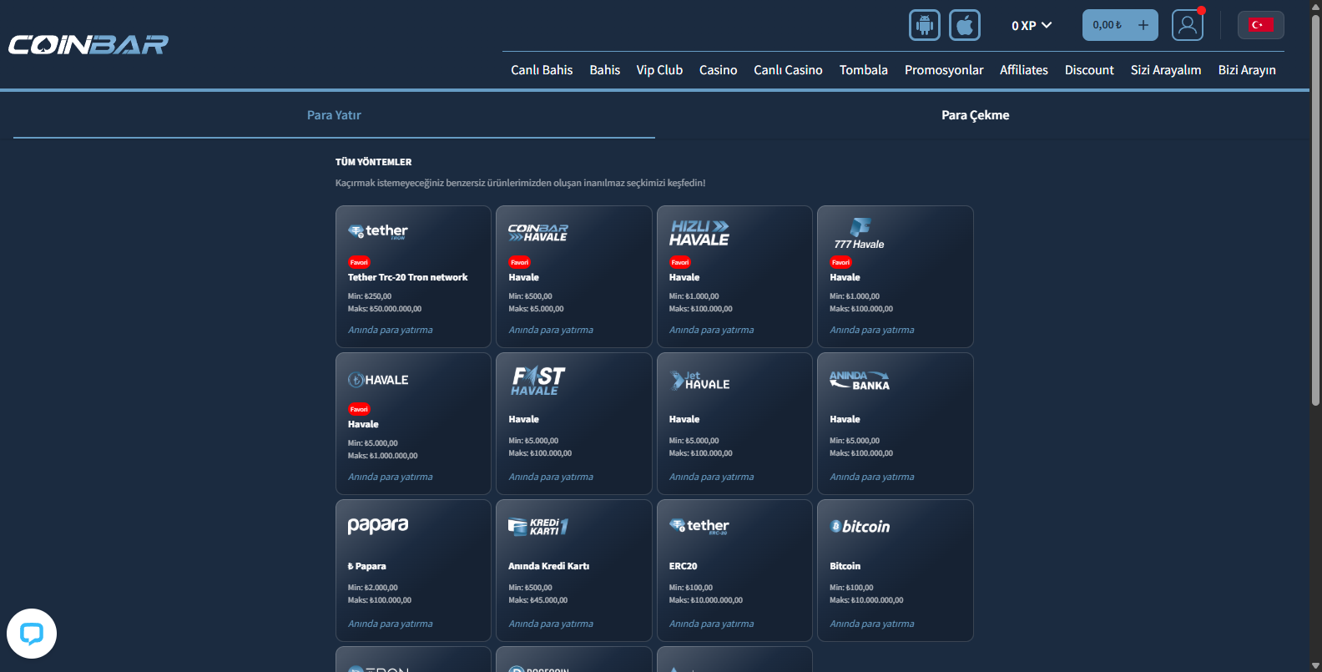Select the Coinbar Havale logo

coord(538,233)
